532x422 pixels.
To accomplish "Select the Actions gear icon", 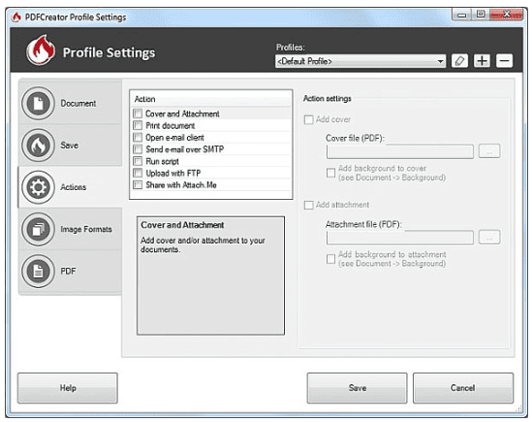I will (38, 187).
